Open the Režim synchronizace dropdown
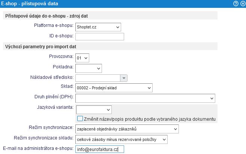This screenshot has width=246, height=154. point(127,129)
